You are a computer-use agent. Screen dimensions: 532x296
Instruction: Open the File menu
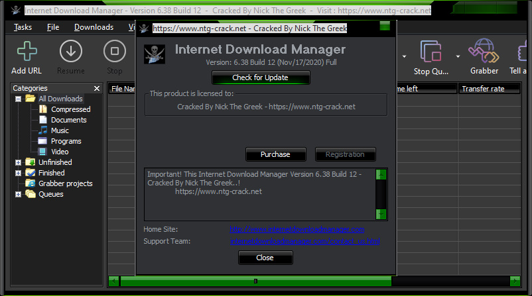[x=53, y=27]
